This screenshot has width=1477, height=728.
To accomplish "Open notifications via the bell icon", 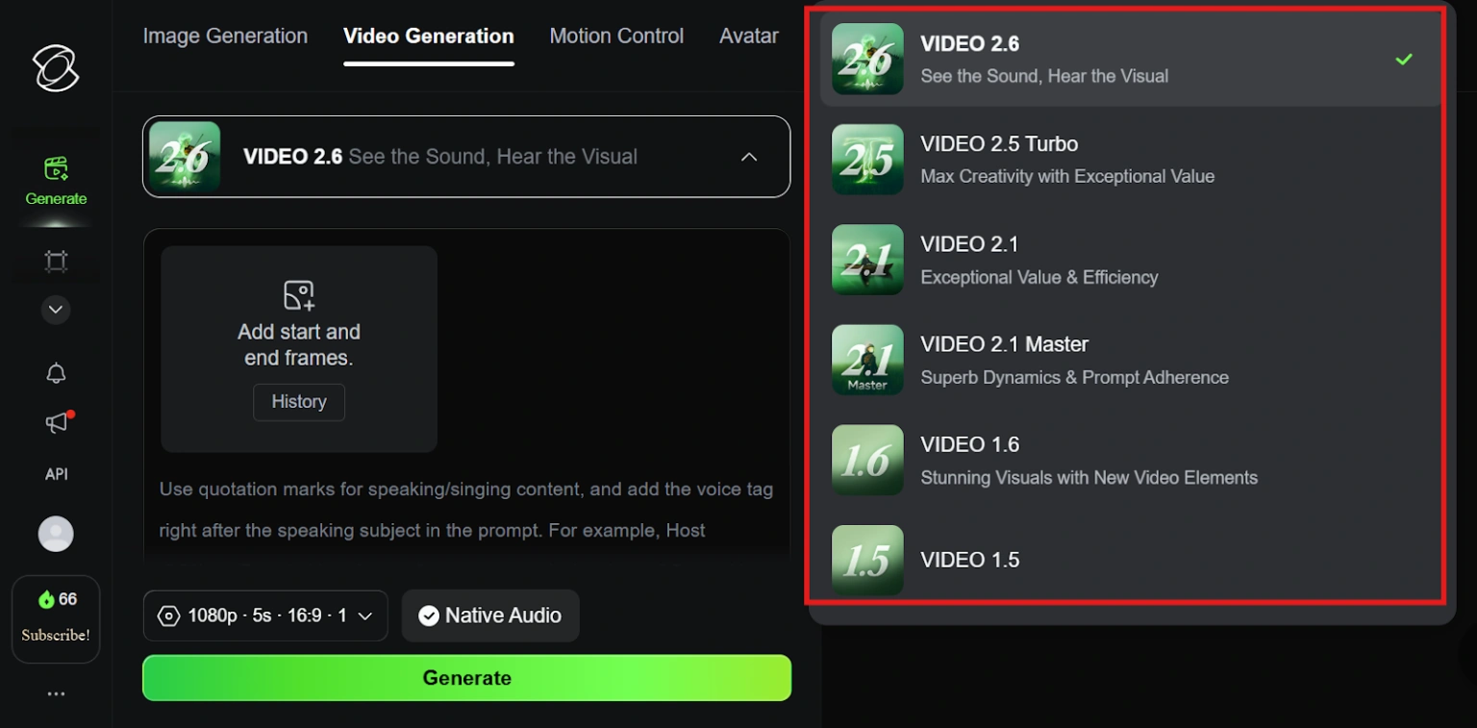I will click(x=56, y=373).
